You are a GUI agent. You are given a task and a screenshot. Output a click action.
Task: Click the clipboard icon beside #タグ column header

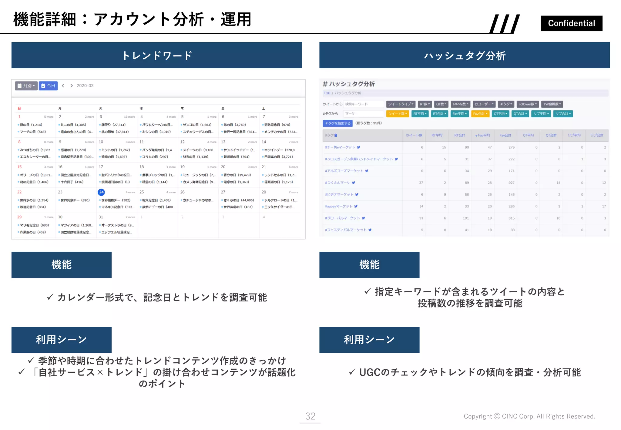point(336,135)
